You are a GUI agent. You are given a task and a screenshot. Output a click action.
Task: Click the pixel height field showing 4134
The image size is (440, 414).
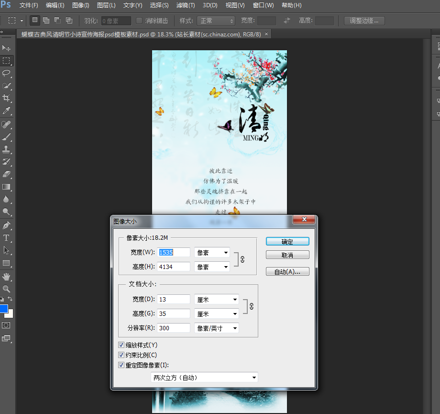click(x=174, y=267)
